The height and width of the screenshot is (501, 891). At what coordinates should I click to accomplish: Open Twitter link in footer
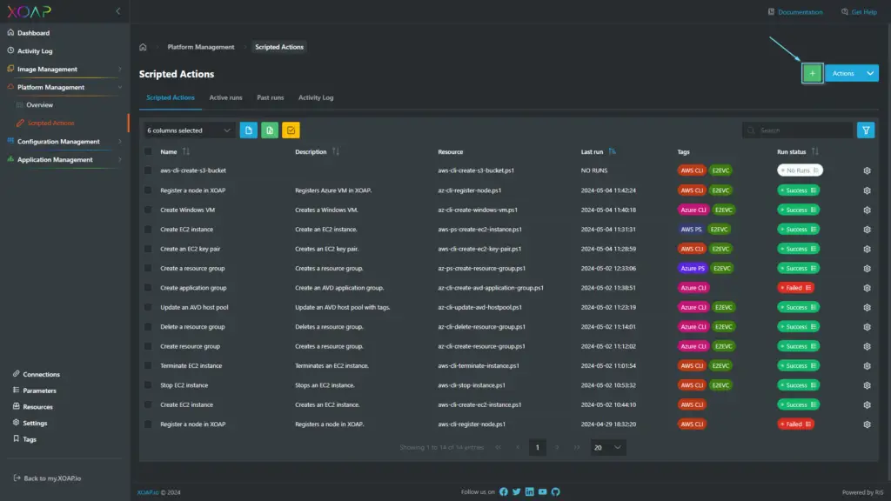coord(517,492)
